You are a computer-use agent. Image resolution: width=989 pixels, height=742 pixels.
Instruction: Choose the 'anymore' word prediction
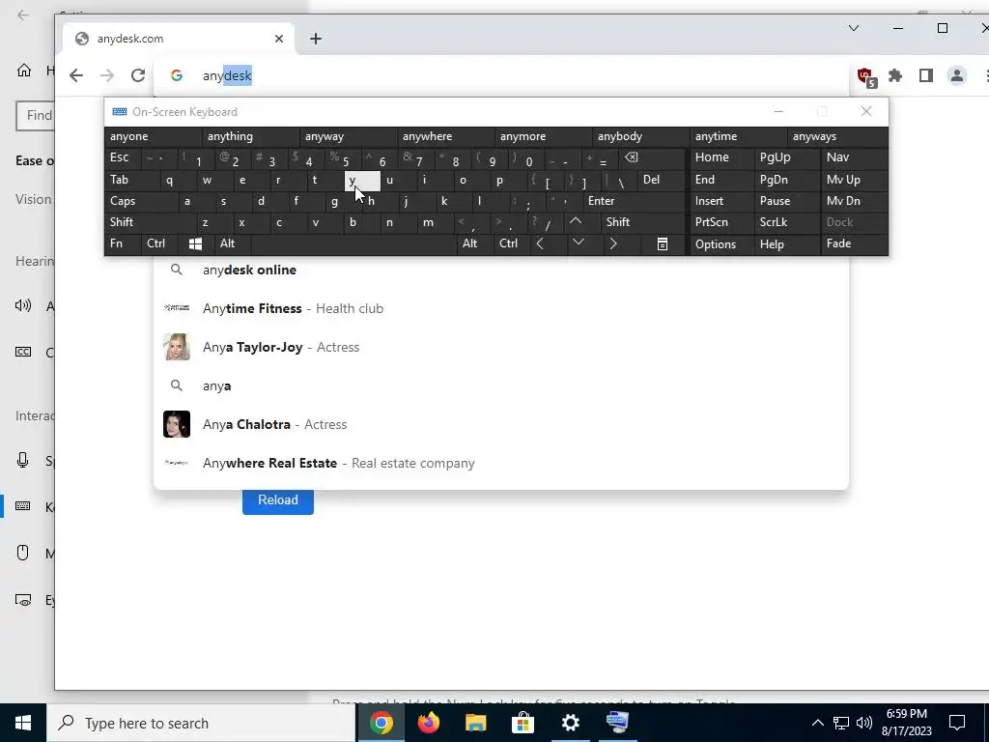click(544, 136)
